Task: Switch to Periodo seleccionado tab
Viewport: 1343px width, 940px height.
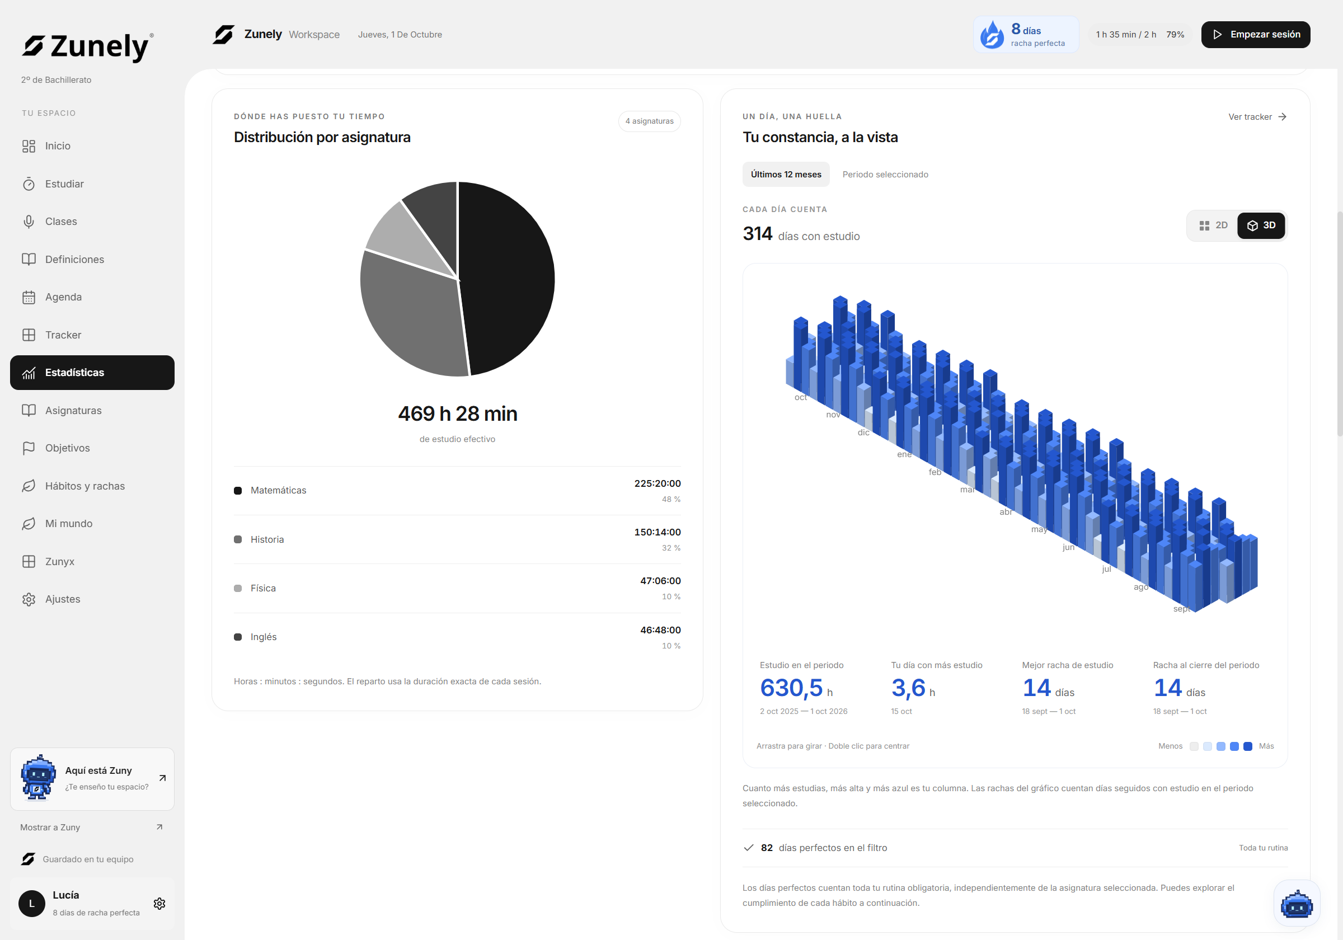Action: click(x=885, y=175)
